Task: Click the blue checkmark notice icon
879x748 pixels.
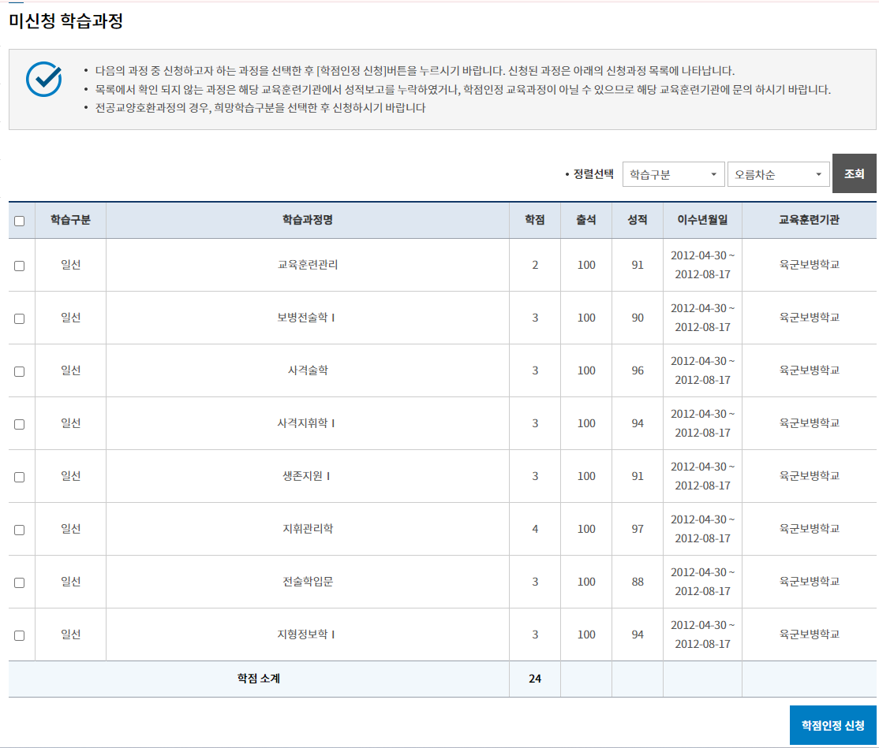Action: (x=43, y=79)
